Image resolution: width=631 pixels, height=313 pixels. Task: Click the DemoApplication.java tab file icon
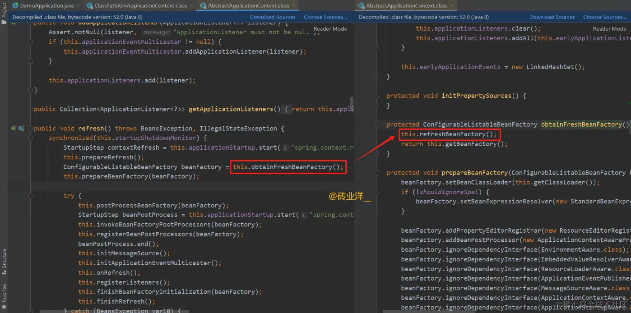click(15, 6)
